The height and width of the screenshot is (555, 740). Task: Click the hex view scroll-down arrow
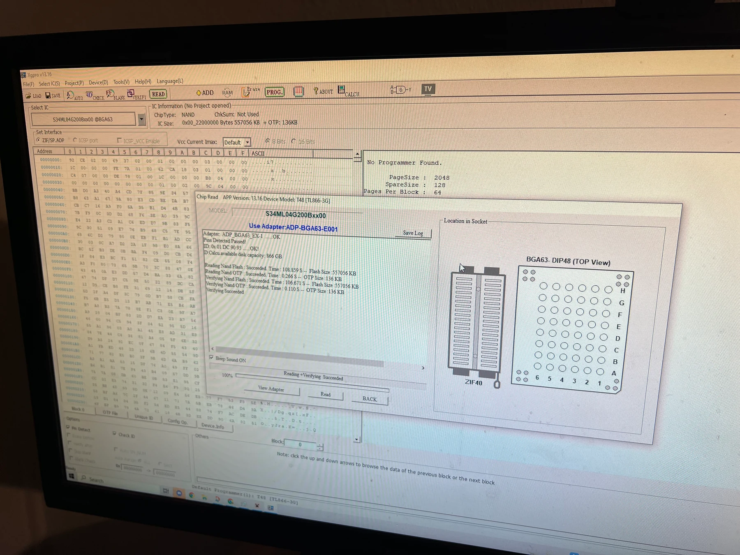pyautogui.click(x=356, y=439)
